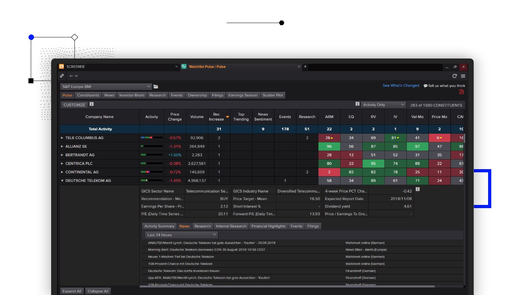
Task: Expand the CONTINENTAL AG row
Action: pos(62,172)
